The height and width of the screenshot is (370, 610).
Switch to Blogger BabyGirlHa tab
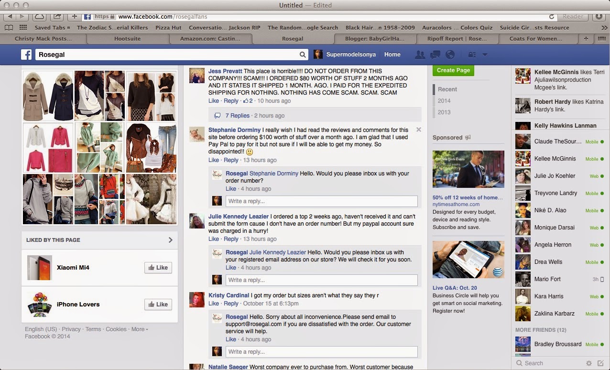coord(374,39)
